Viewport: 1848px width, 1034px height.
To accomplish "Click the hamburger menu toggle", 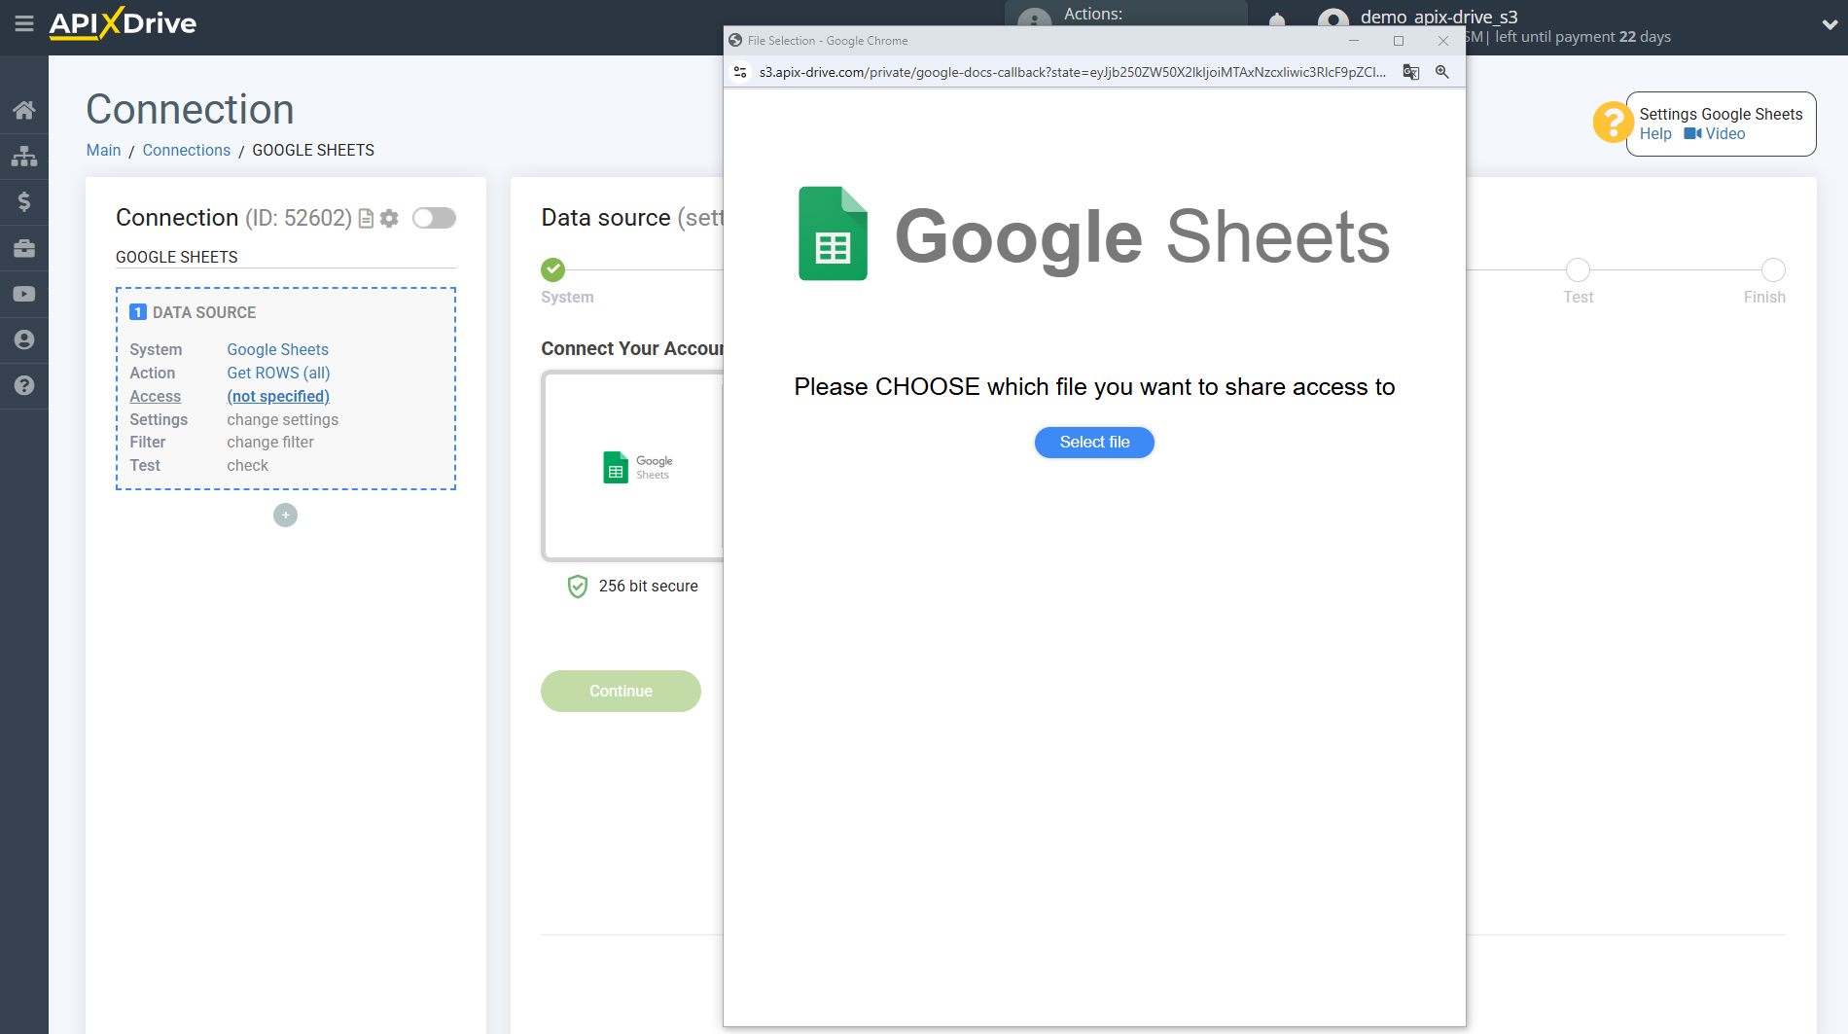I will [24, 24].
